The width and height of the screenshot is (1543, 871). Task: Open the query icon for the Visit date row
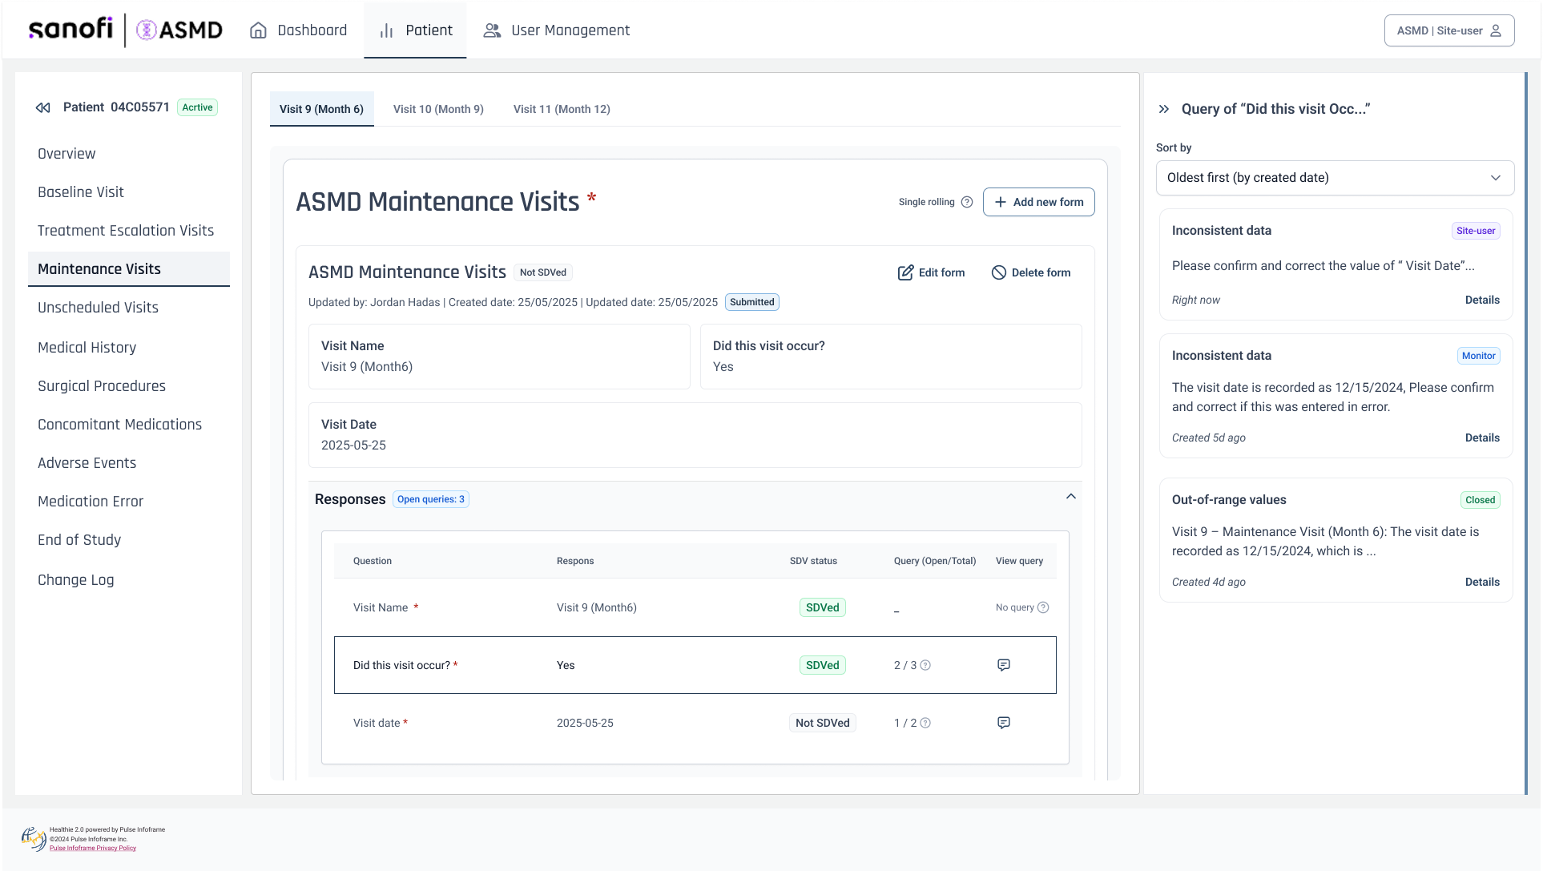pyautogui.click(x=1004, y=723)
